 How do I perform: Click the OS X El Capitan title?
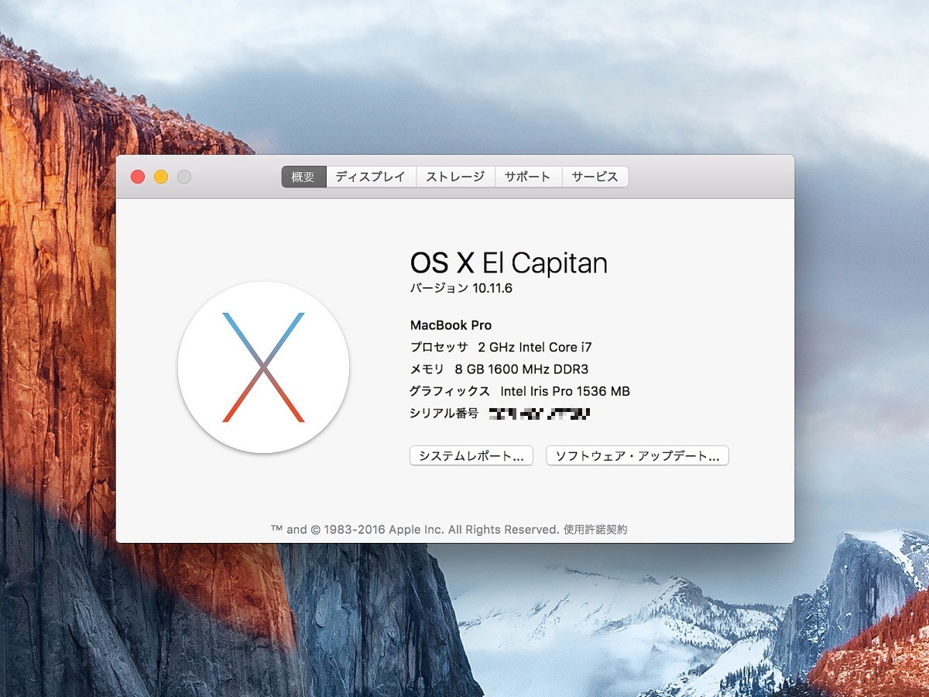509,263
